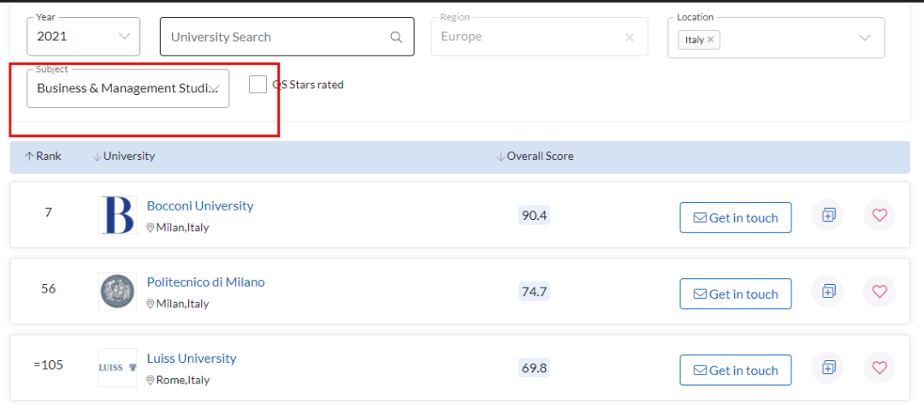Image resolution: width=924 pixels, height=409 pixels.
Task: Sort by the University column
Action: [x=124, y=157]
